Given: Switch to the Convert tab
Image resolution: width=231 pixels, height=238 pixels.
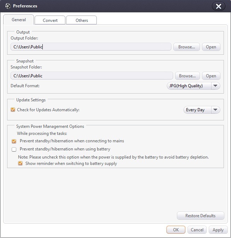Looking at the screenshot, I should pos(50,20).
